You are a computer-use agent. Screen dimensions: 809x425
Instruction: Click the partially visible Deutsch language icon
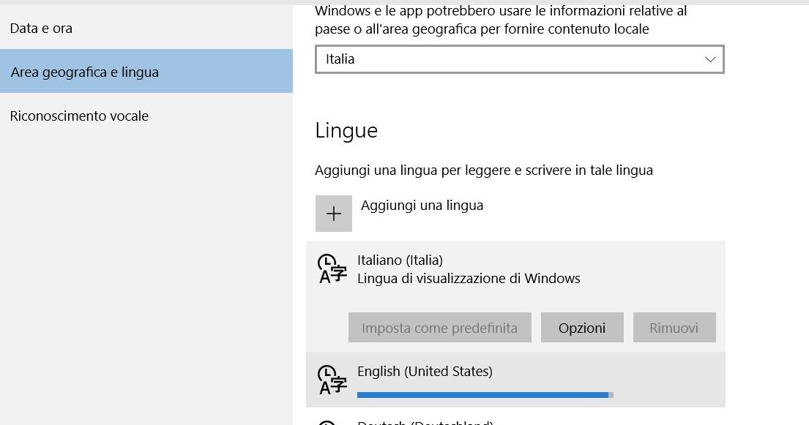click(327, 422)
